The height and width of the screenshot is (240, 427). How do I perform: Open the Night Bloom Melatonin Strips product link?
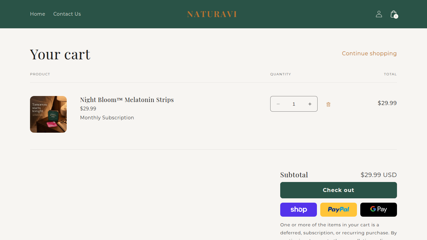pos(127,100)
